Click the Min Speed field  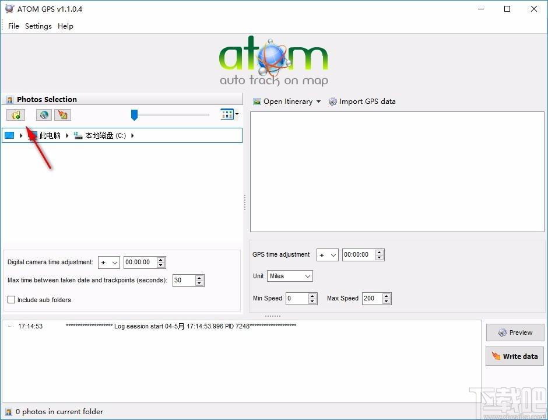point(297,299)
